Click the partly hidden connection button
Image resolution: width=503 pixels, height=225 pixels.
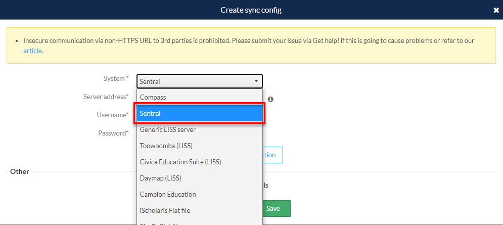pos(272,155)
